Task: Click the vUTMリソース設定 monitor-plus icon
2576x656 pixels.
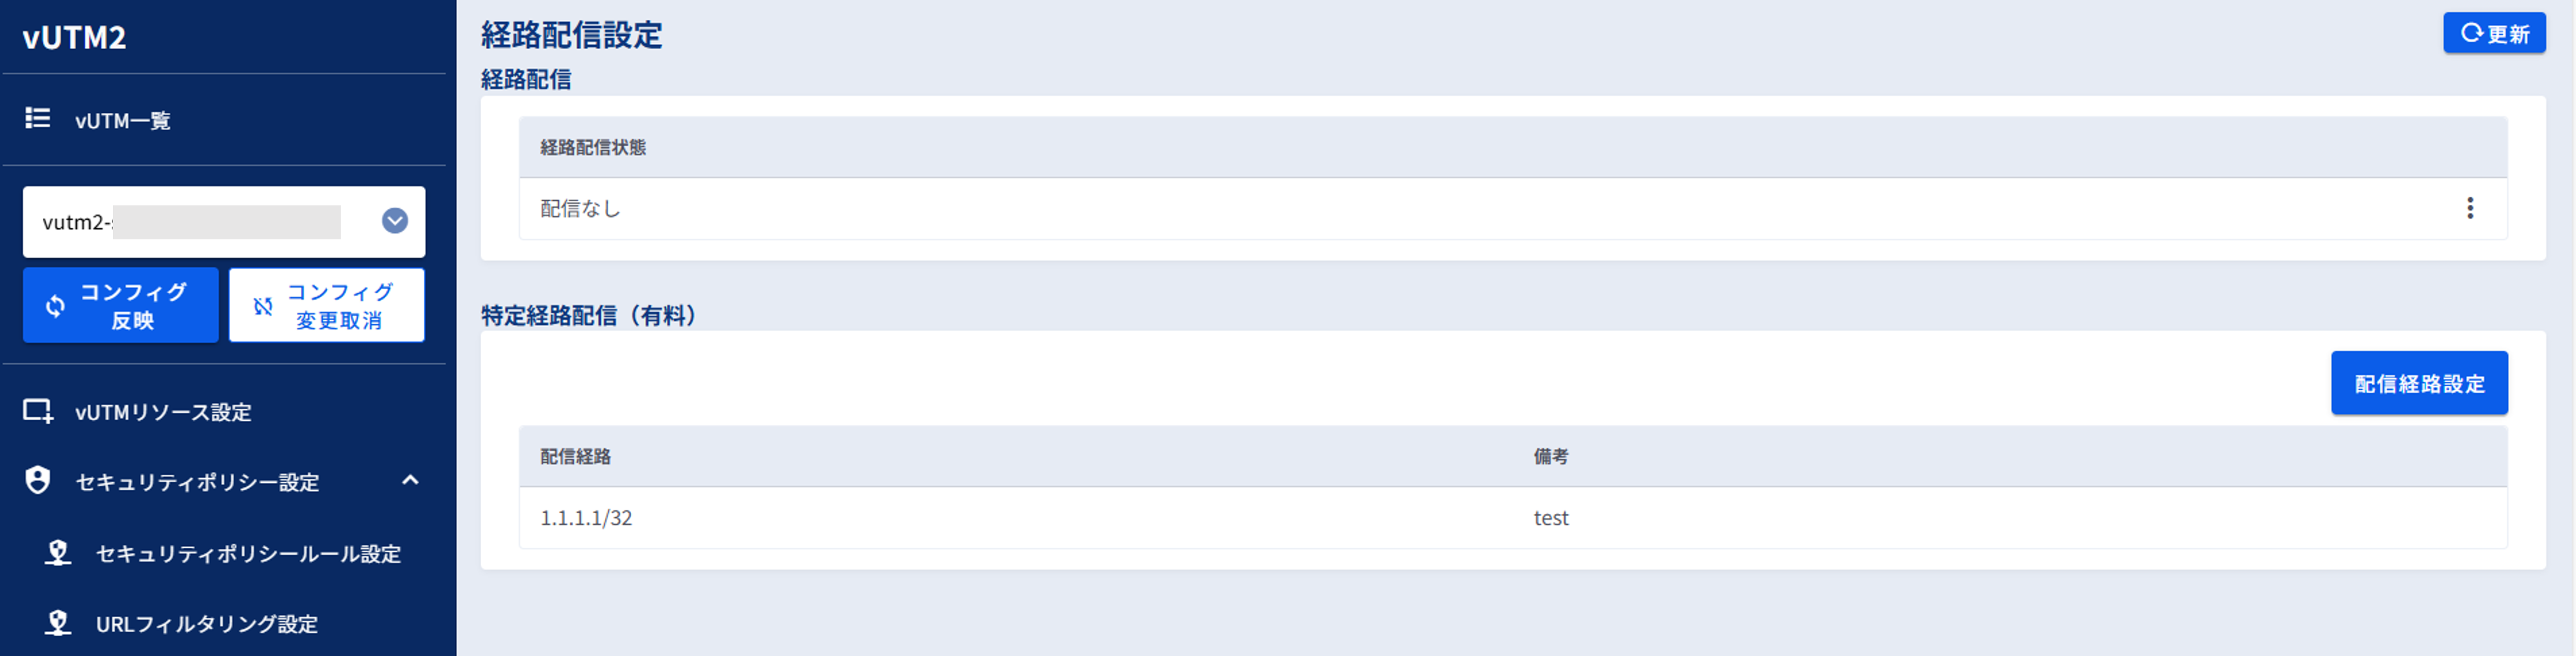Action: coord(38,411)
